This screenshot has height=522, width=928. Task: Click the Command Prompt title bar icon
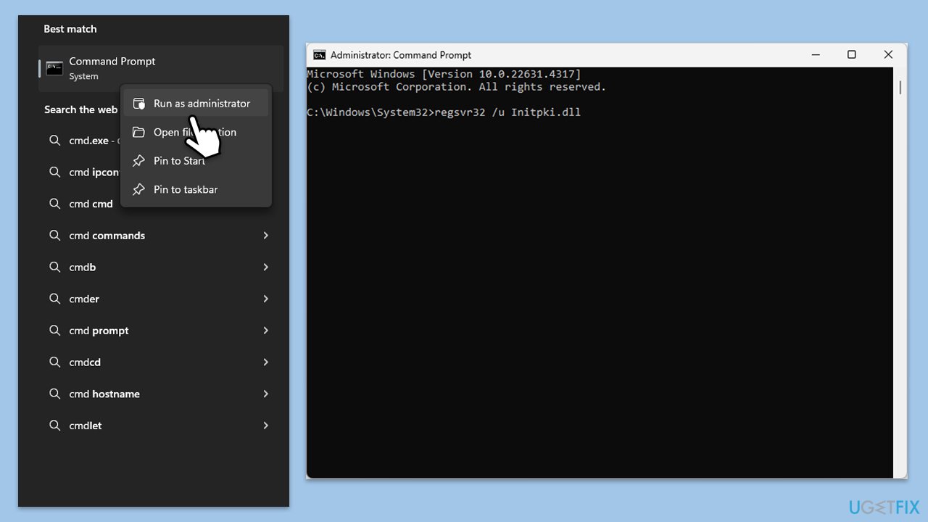click(319, 55)
